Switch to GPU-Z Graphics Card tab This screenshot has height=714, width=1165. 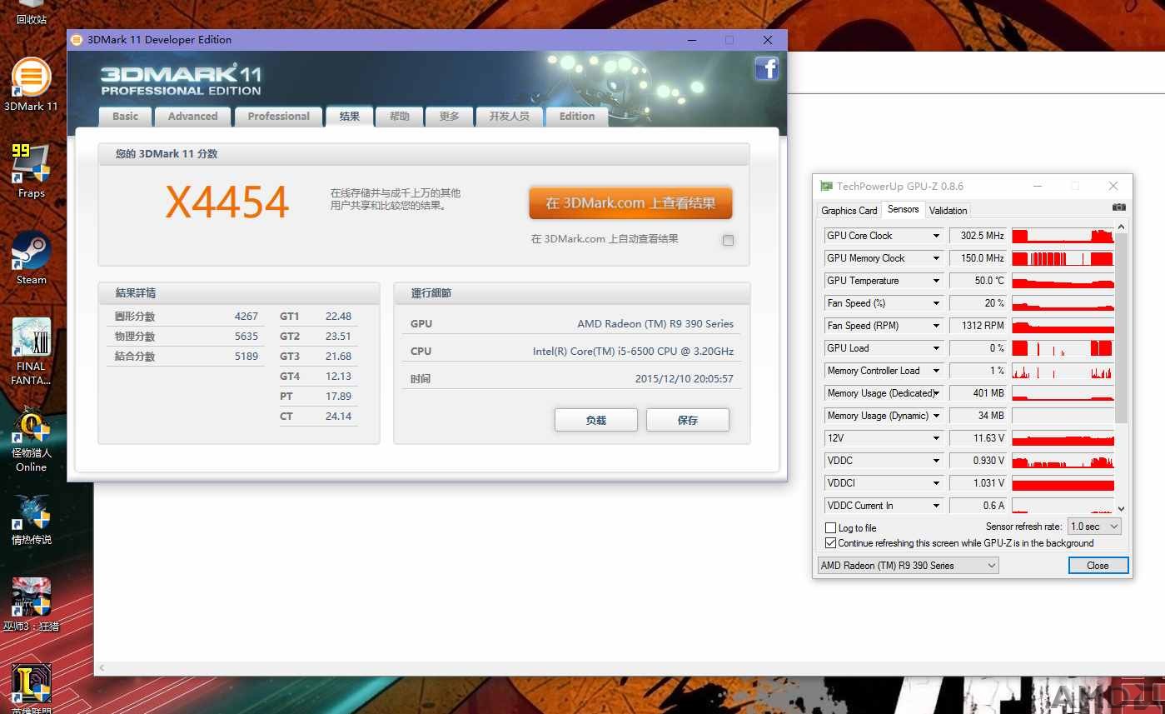[x=849, y=211]
